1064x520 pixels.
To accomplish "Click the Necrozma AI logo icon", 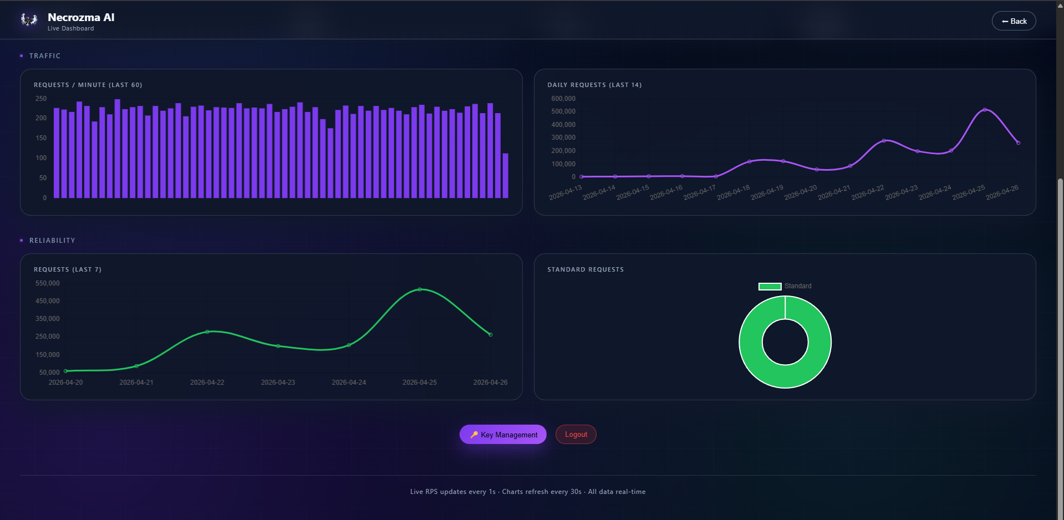I will coord(29,21).
